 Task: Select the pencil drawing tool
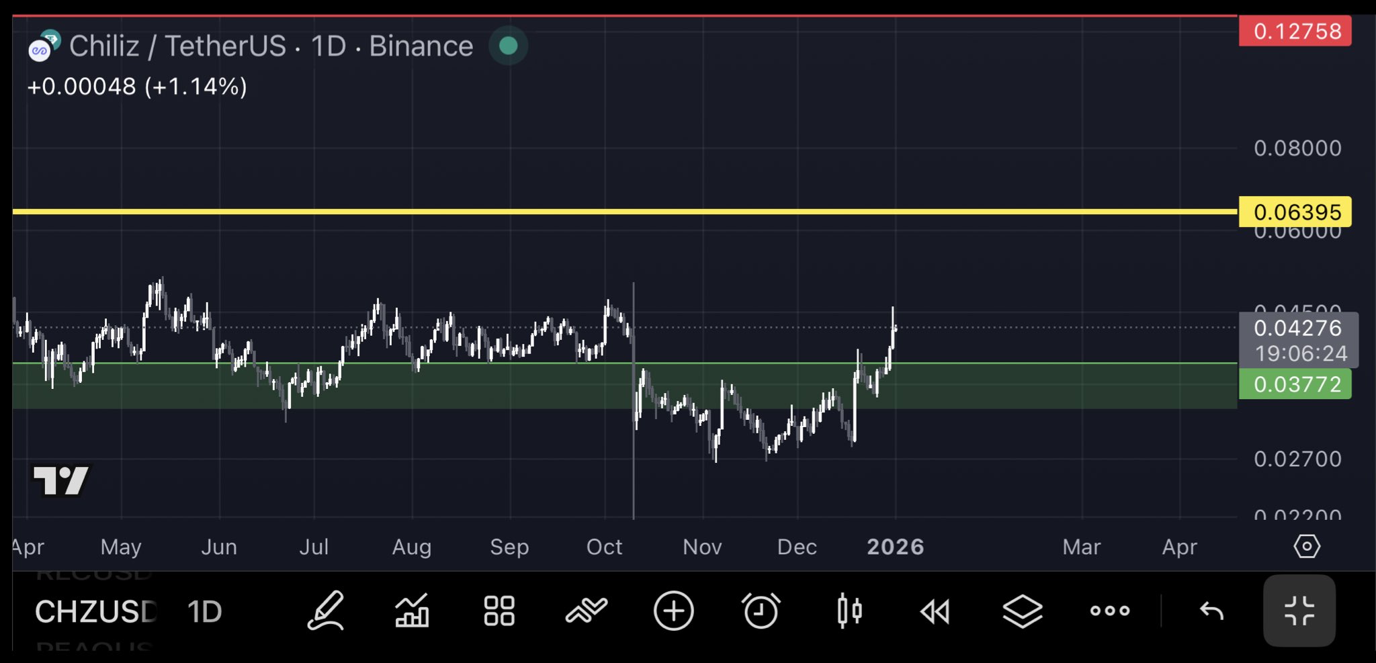coord(326,611)
